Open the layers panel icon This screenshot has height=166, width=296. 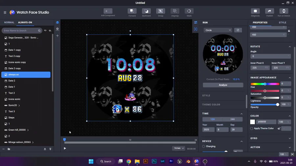click(x=57, y=22)
